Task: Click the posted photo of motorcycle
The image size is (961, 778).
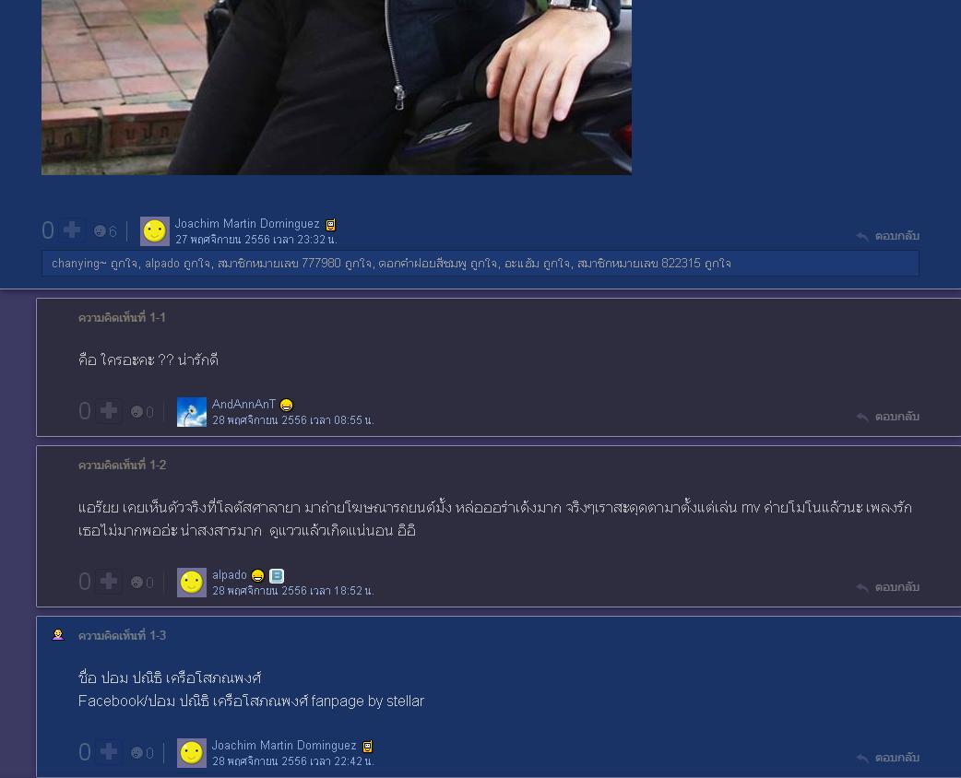Action: pyautogui.click(x=337, y=87)
